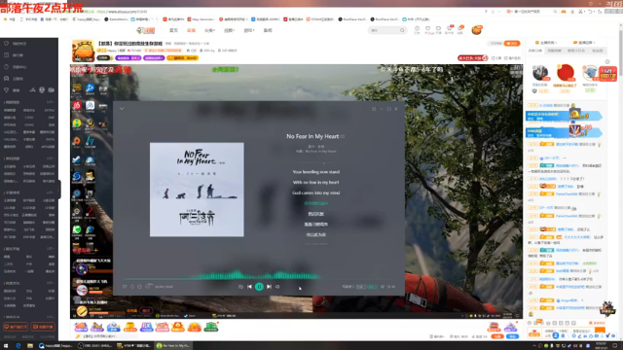Click the orange follow button near room title
The image size is (623, 350).
coord(512,43)
